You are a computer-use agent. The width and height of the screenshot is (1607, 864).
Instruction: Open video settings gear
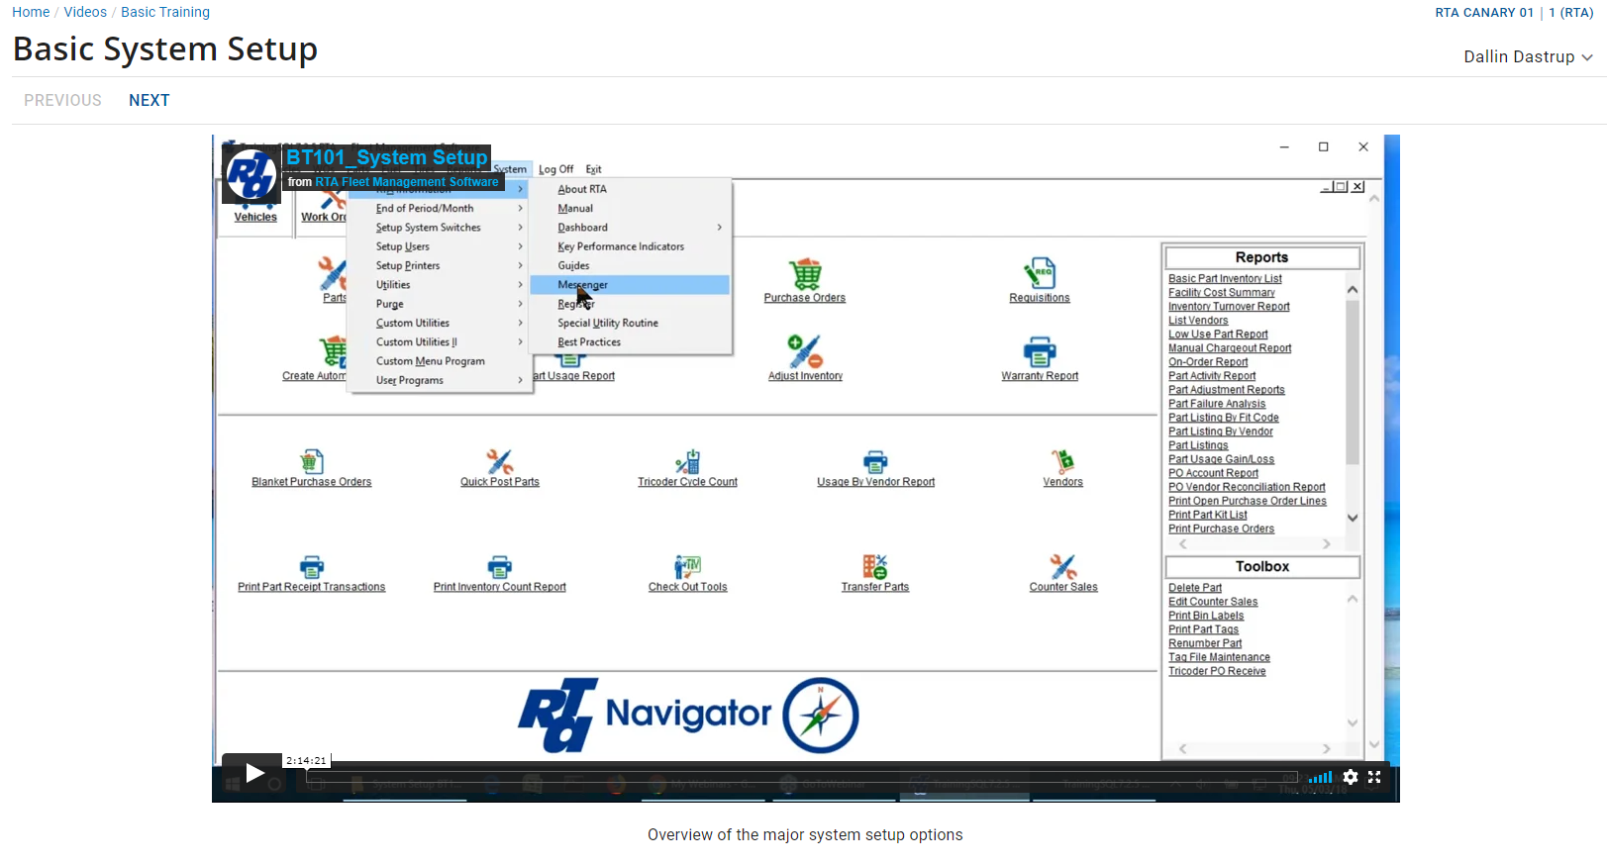1351,777
